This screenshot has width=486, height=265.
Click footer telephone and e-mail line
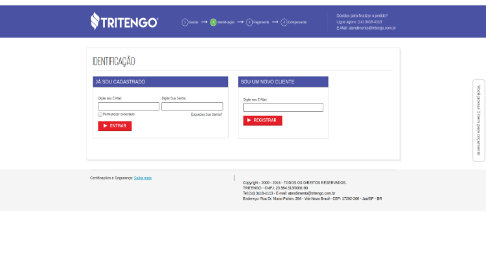pos(289,193)
